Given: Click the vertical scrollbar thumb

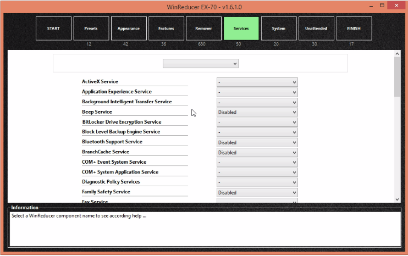Looking at the screenshot, I should (397, 77).
